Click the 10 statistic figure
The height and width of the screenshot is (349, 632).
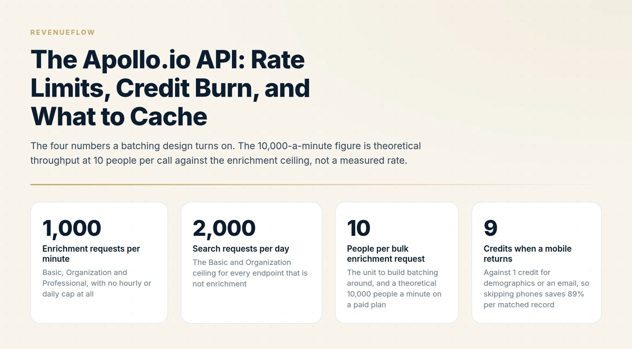pyautogui.click(x=359, y=228)
